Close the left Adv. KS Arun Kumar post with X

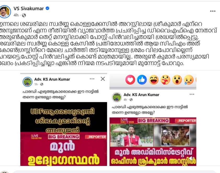(x=103, y=79)
